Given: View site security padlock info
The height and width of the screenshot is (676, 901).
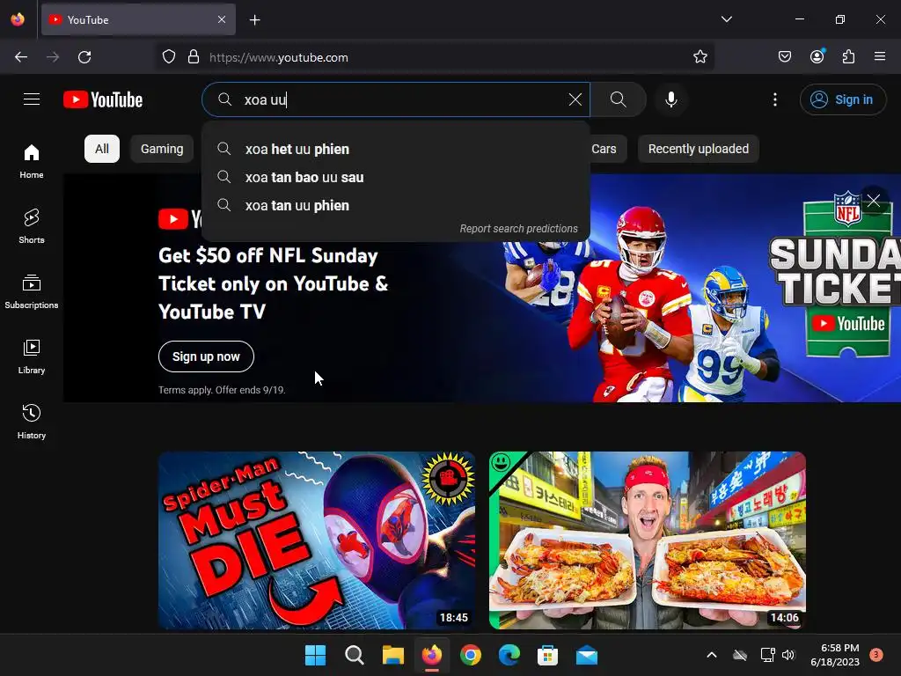Looking at the screenshot, I should [194, 57].
